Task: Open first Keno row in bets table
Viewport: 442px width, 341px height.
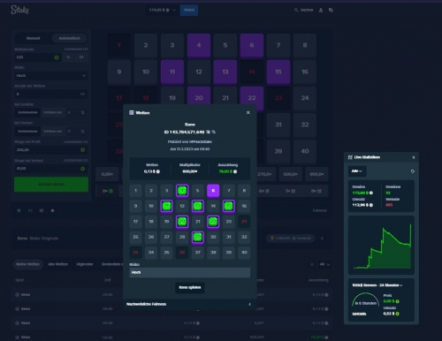Action: (x=172, y=295)
